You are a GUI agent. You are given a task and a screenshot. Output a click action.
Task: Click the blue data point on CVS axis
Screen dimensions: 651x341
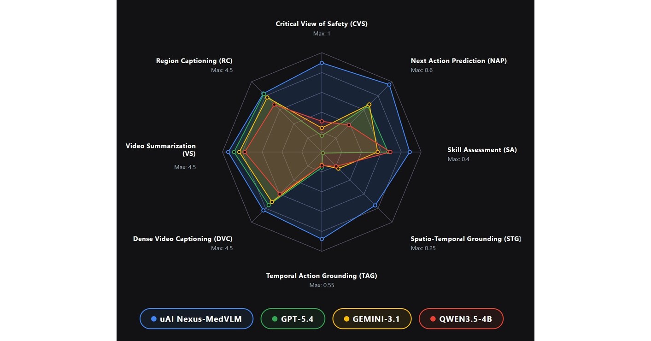coord(322,63)
